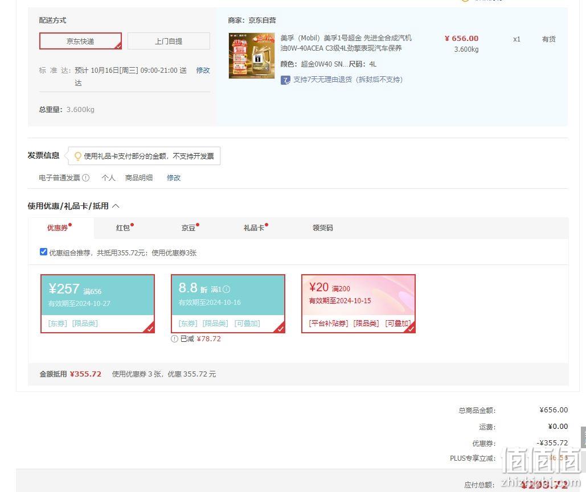This screenshot has height=492, width=586.
Task: Click the 总商品金额 ¥656.00 value
Action: pos(554,410)
